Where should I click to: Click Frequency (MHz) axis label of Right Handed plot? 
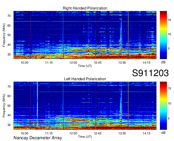pyautogui.click(x=4, y=35)
